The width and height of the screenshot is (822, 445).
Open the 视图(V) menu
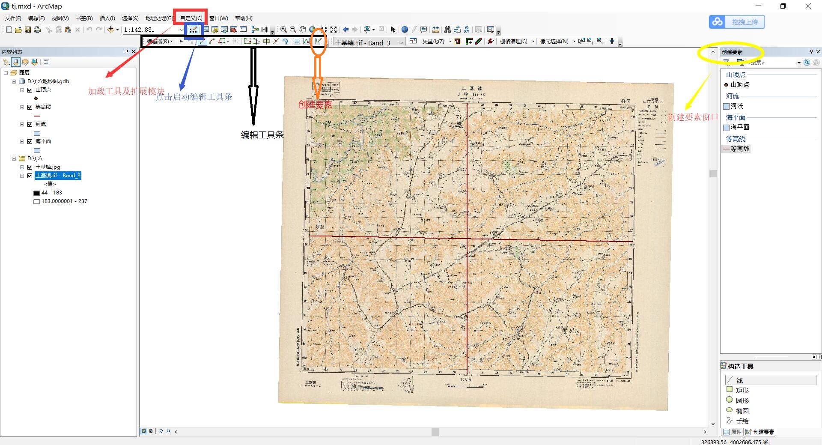[x=60, y=18]
